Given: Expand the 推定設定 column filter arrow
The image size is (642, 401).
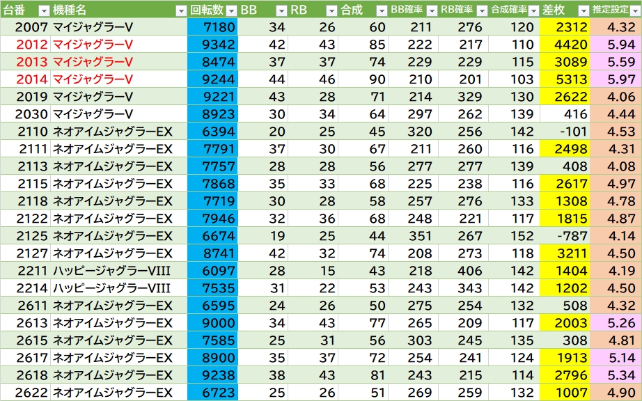Looking at the screenshot, I should pos(633,10).
